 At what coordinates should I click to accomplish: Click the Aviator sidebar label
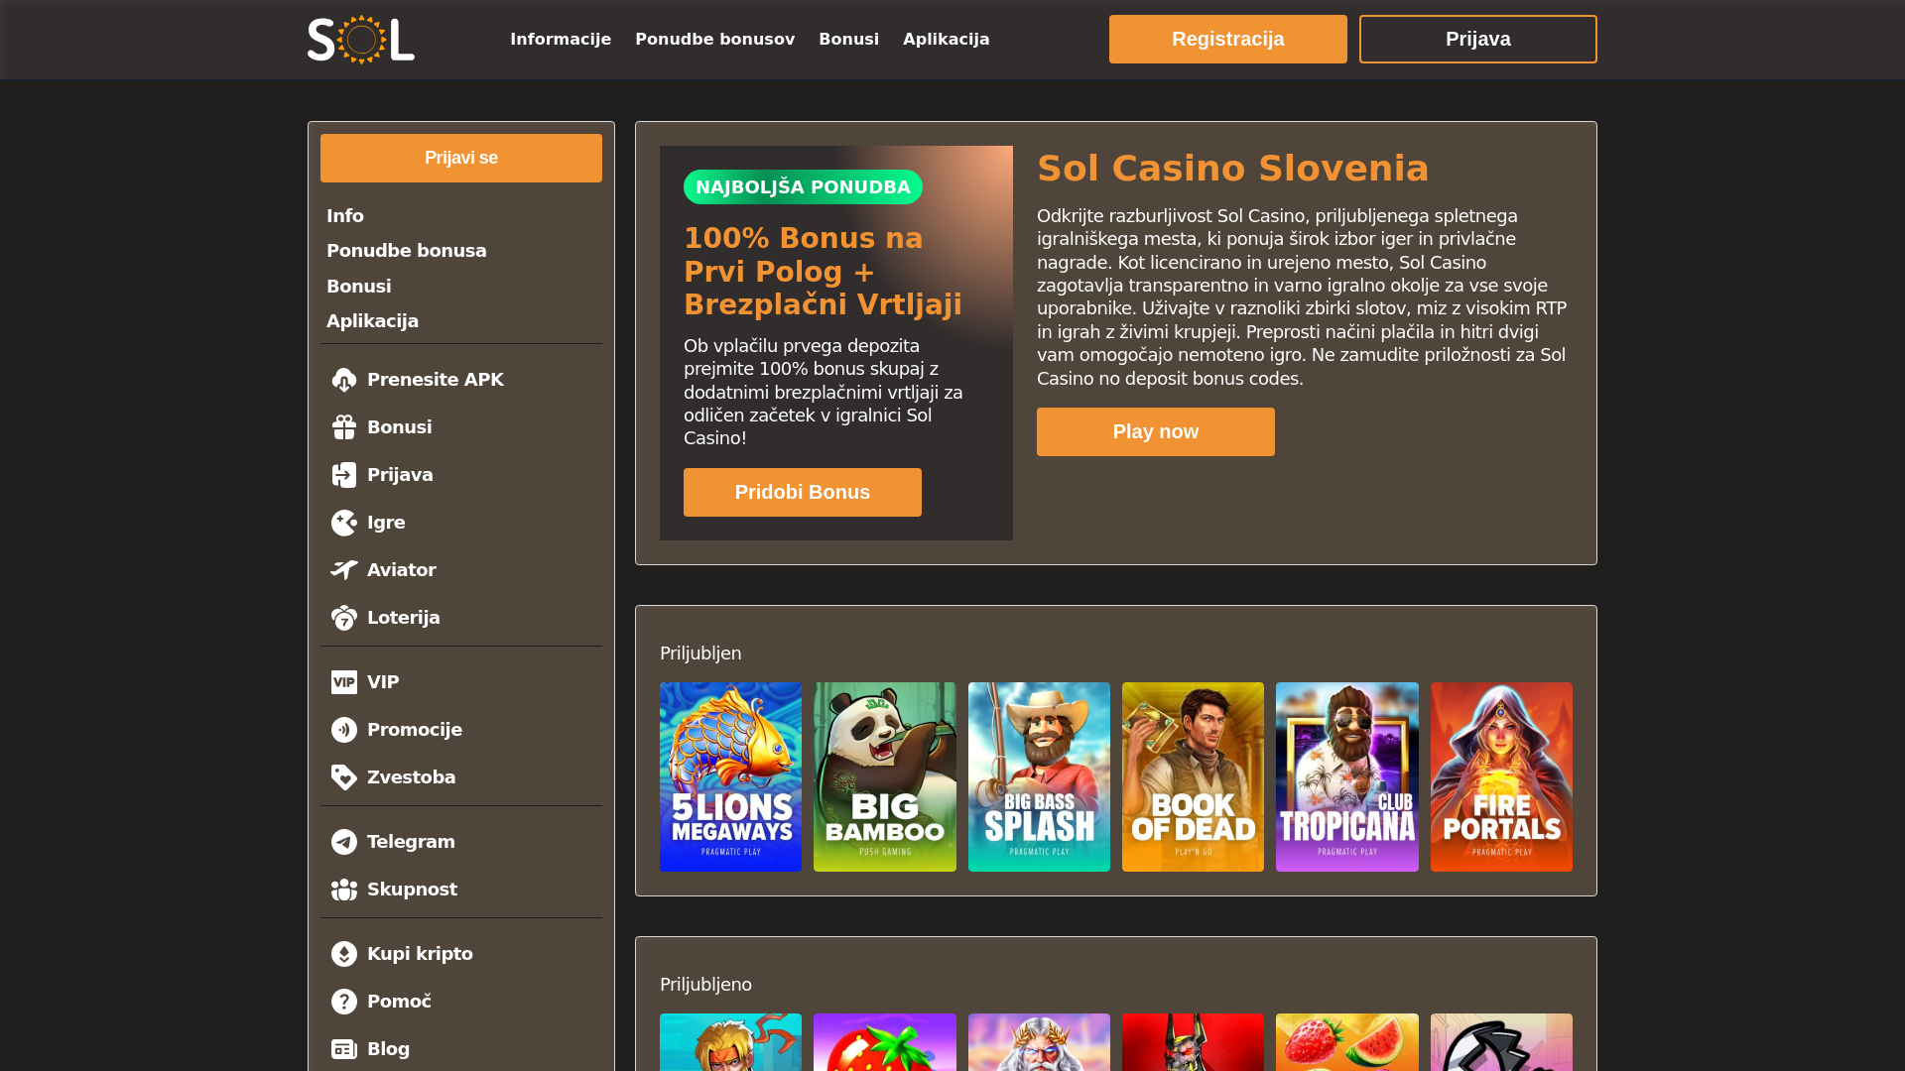tap(402, 570)
